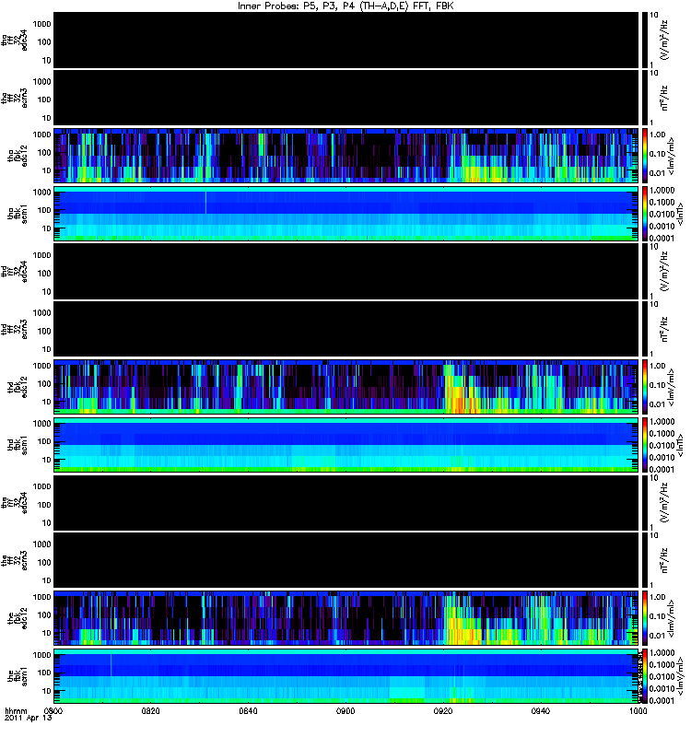Click the 0.10 color bar value beside tha fbk edc12
691x737 pixels.
[657, 154]
